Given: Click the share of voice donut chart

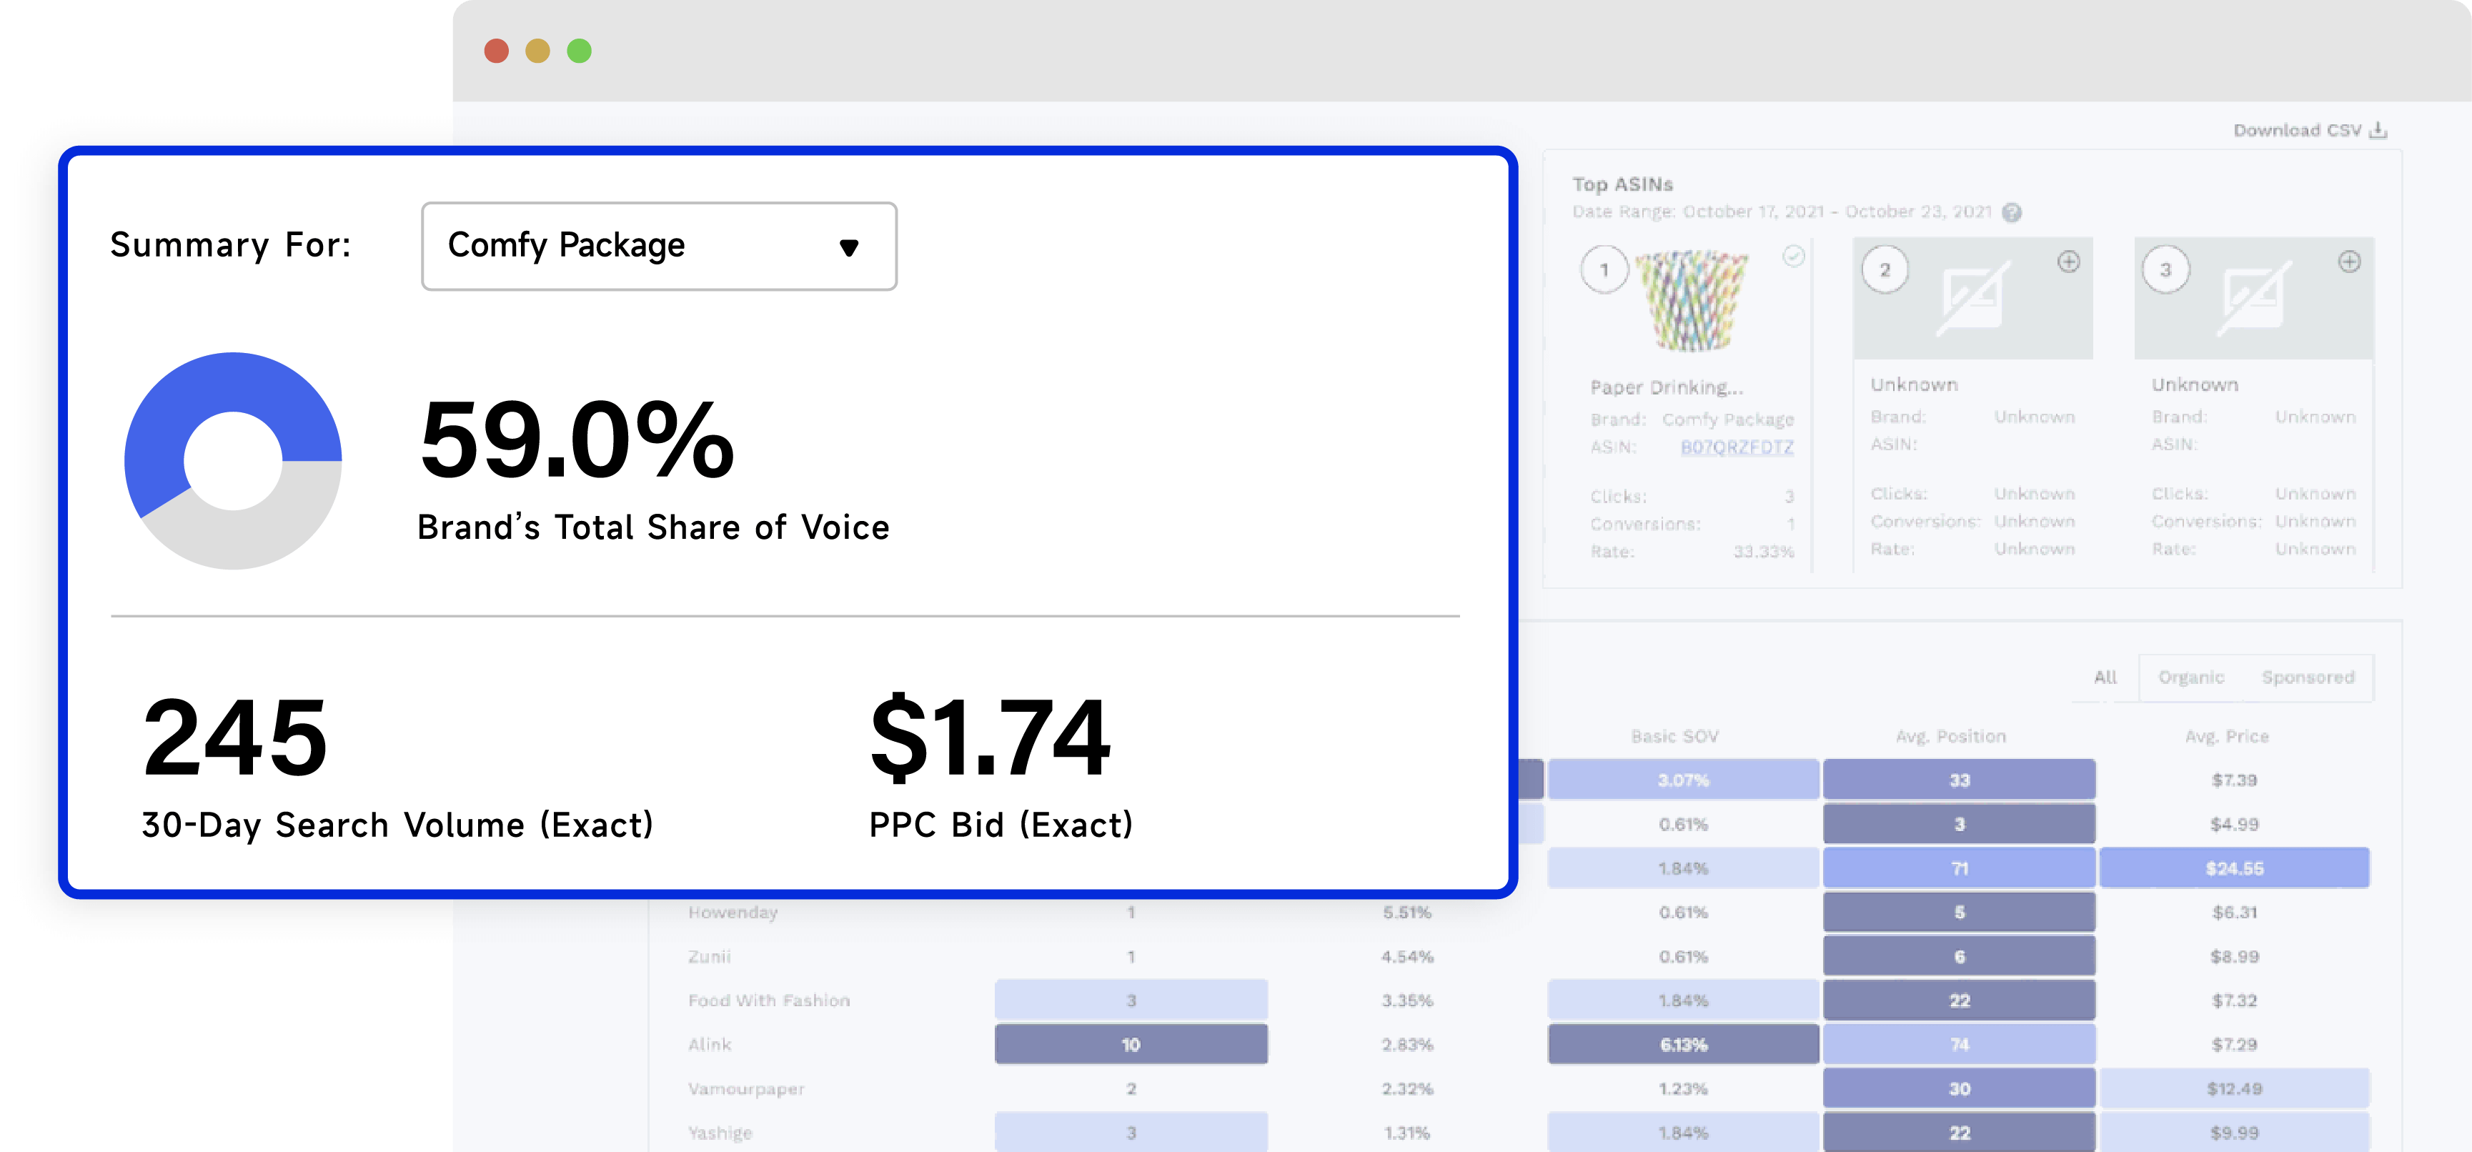Looking at the screenshot, I should pos(233,461).
